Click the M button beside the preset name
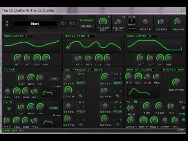Viewport: 188px width, 141px height. (x=7, y=22)
